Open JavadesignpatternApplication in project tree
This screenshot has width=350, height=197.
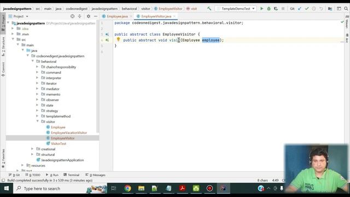pyautogui.click(x=62, y=160)
